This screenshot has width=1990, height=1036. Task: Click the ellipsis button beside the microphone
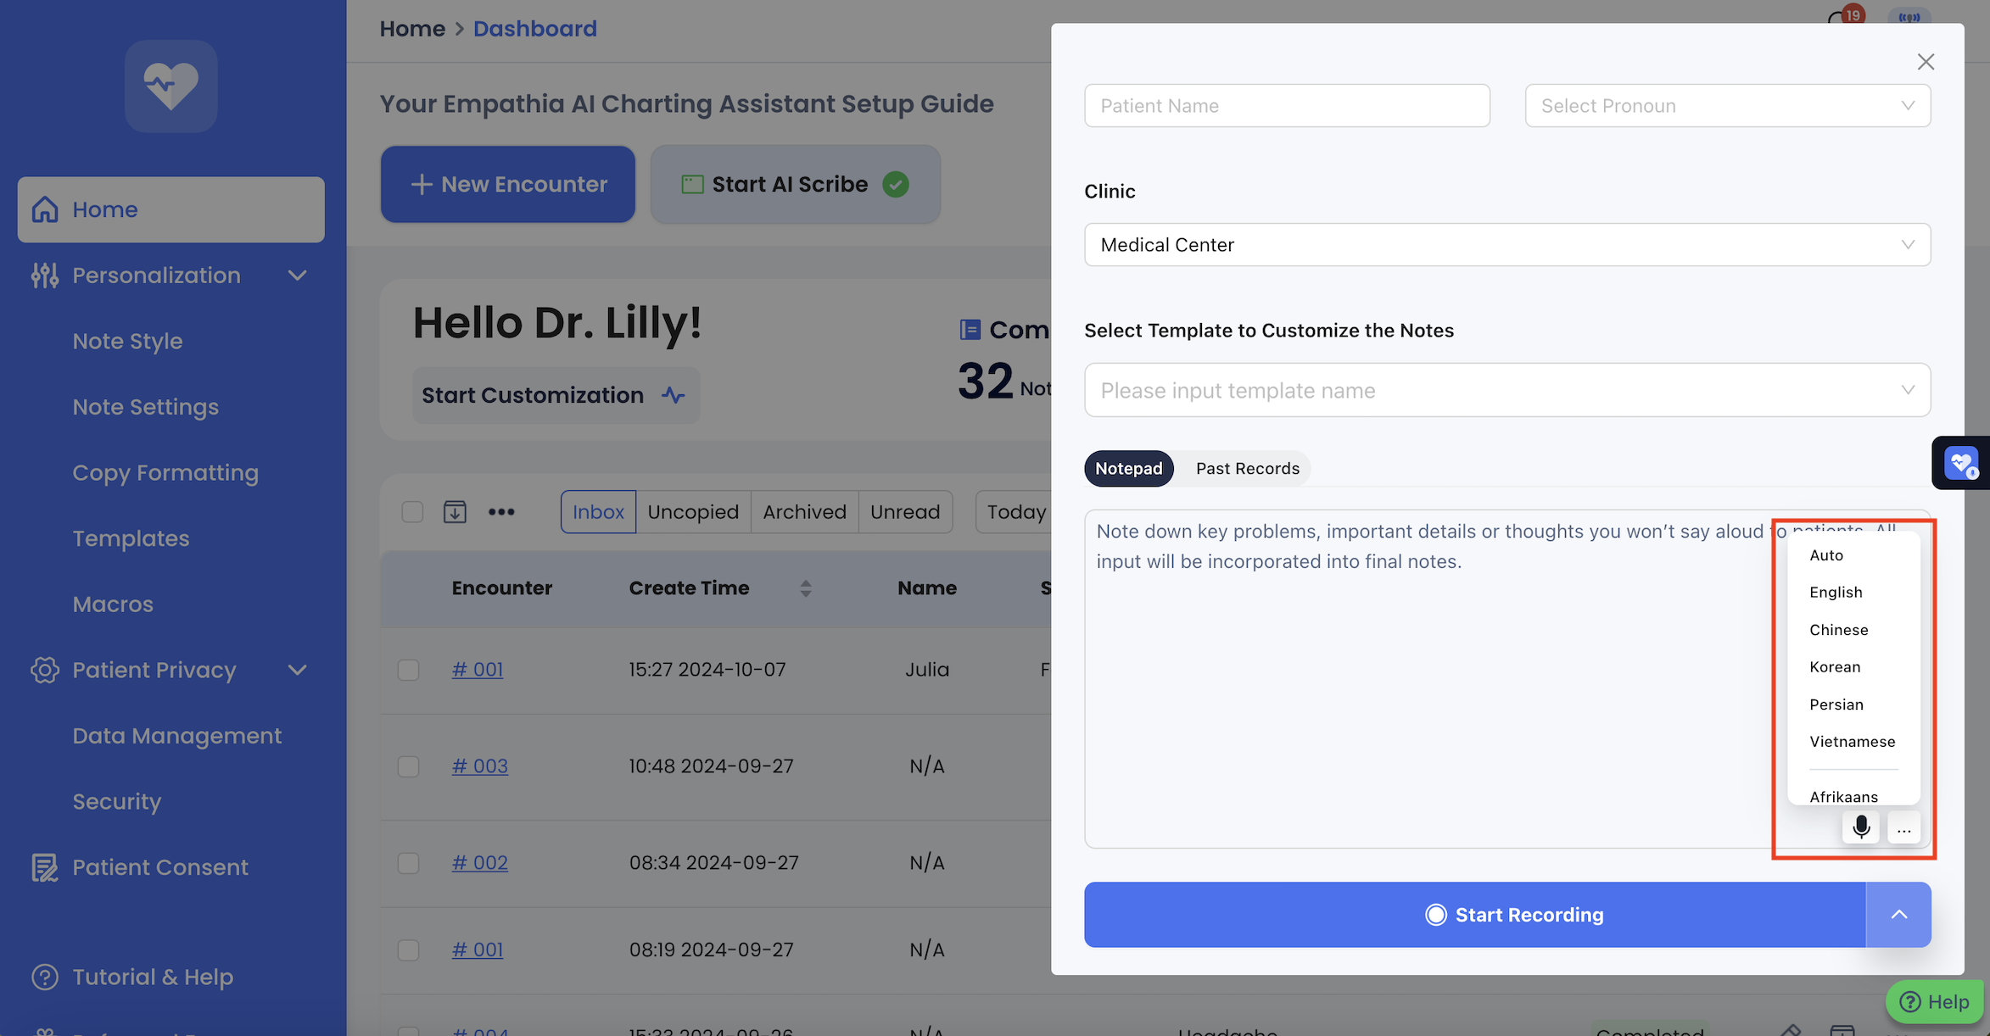[x=1904, y=828]
